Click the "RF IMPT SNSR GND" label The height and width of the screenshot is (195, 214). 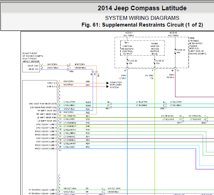[x=46, y=114]
